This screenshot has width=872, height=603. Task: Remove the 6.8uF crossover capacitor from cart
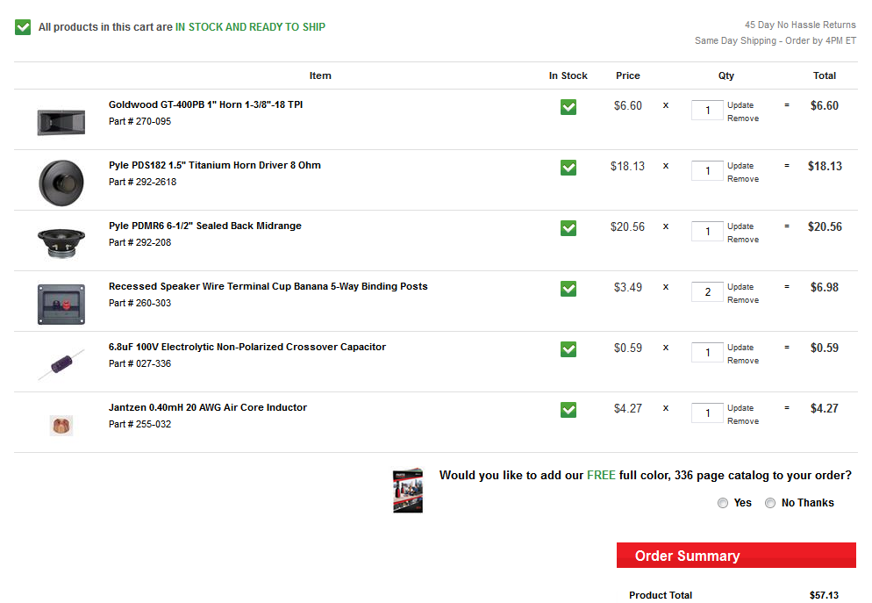[743, 361]
